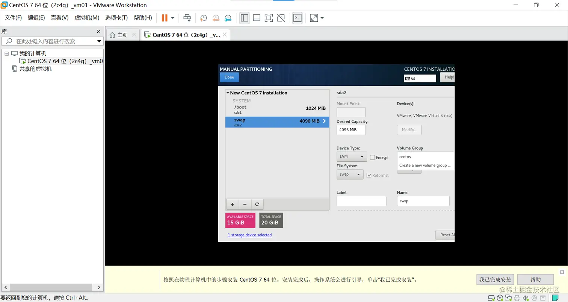Add a new mount point with plus
Image resolution: width=568 pixels, height=302 pixels.
(233, 204)
